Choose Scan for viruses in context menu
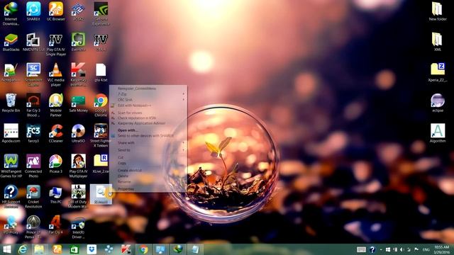This screenshot has height=255, width=454. pos(148,113)
